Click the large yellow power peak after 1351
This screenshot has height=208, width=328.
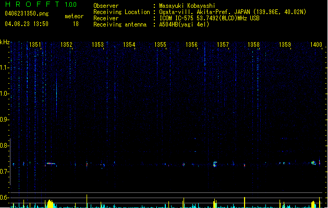pos(50,204)
